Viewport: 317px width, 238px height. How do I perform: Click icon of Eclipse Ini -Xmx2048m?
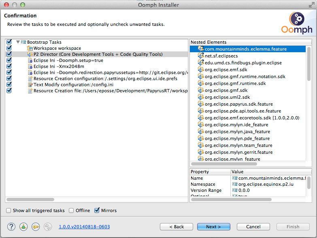point(30,66)
